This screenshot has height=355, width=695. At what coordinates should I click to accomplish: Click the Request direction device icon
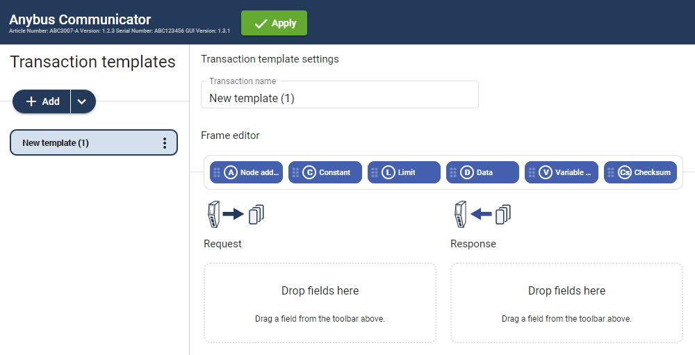coord(236,215)
